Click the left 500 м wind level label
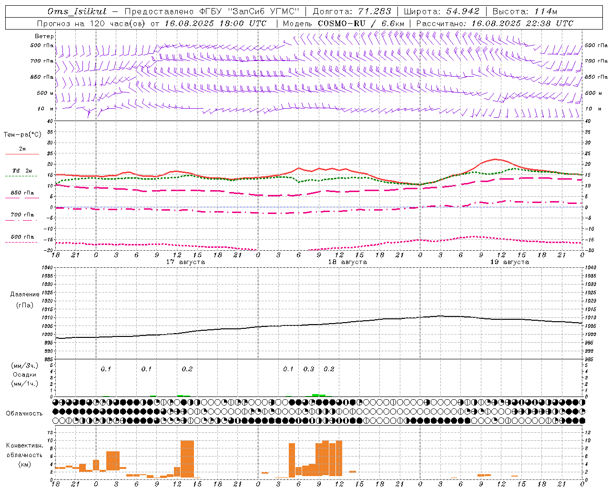This screenshot has height=488, width=610. coord(45,93)
